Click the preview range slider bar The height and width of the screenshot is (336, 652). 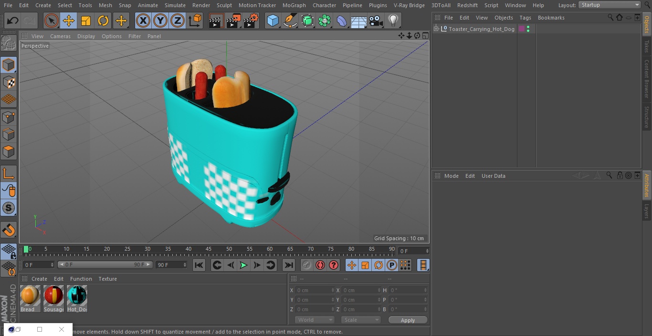[105, 265]
